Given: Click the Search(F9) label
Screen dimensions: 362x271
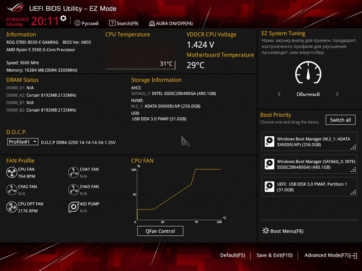Looking at the screenshot, I should (127, 23).
